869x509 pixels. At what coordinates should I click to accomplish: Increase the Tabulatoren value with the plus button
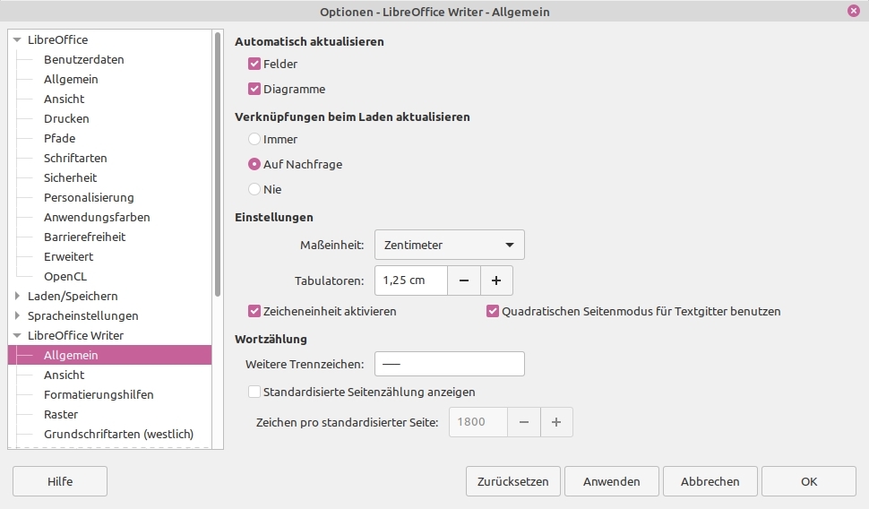click(496, 280)
